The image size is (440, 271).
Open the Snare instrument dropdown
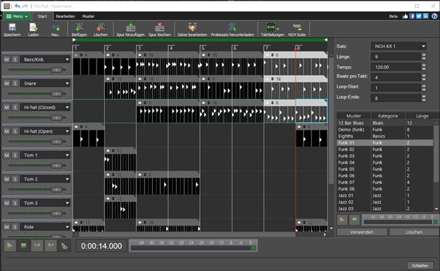(67, 84)
